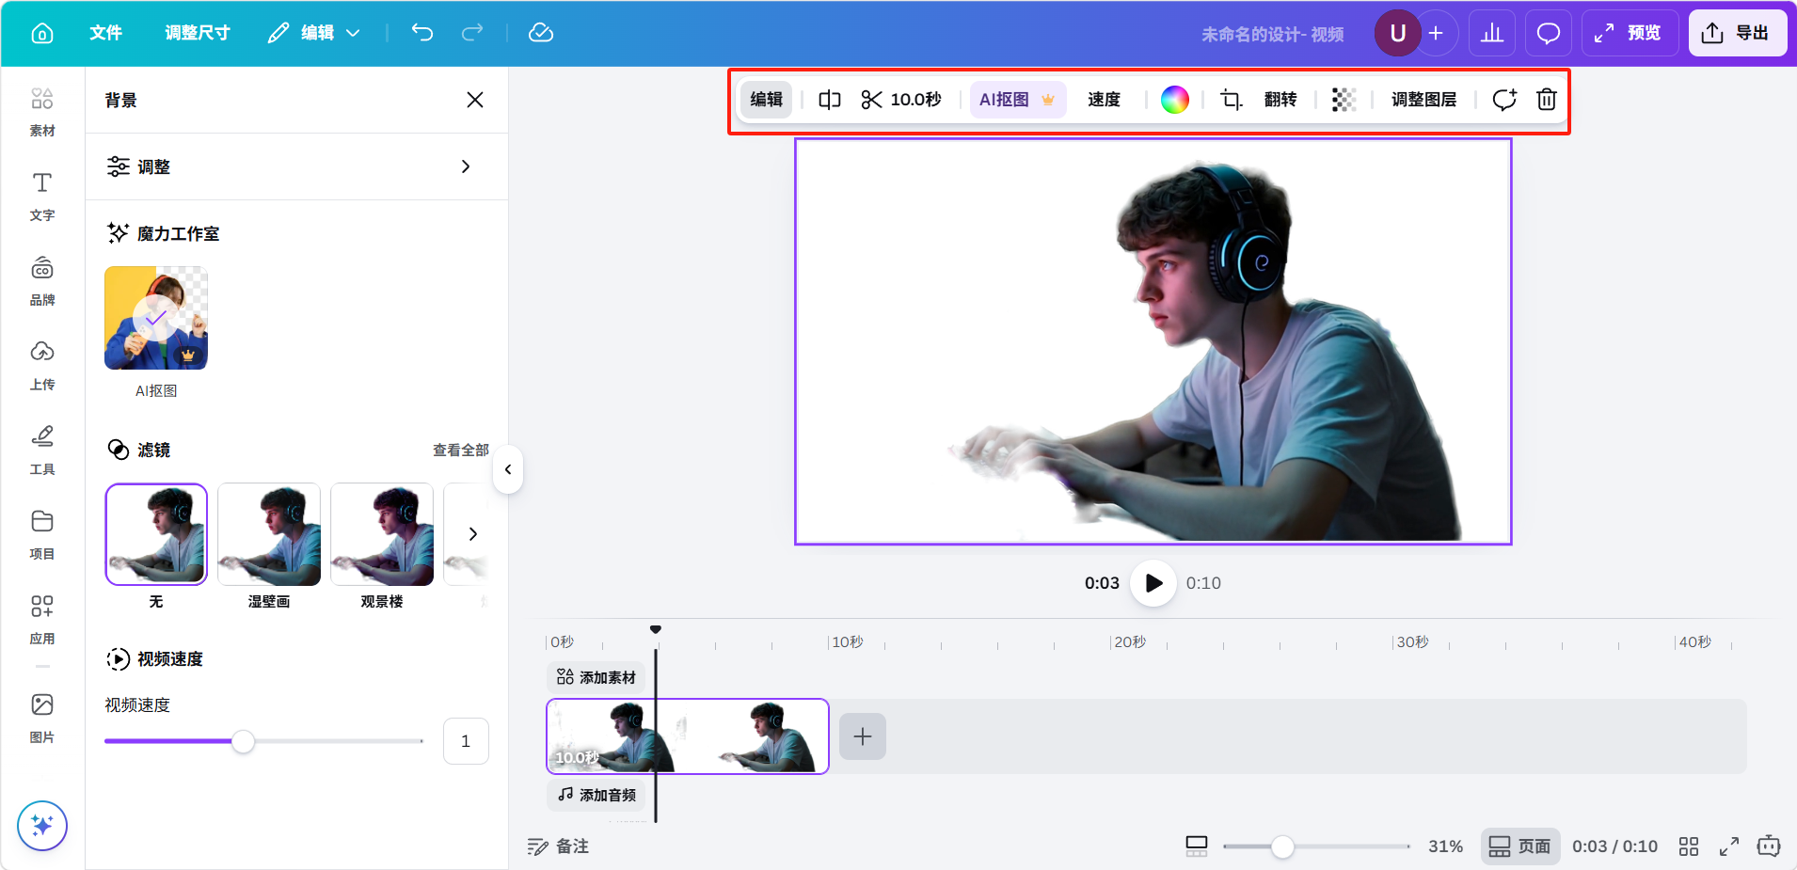Toggle the 页面 page view button
Image resolution: width=1797 pixels, height=870 pixels.
coord(1520,846)
